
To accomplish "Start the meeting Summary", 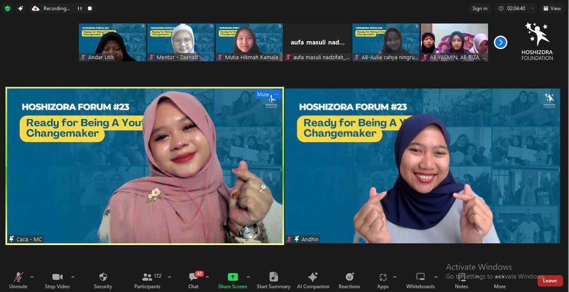I will [x=274, y=280].
